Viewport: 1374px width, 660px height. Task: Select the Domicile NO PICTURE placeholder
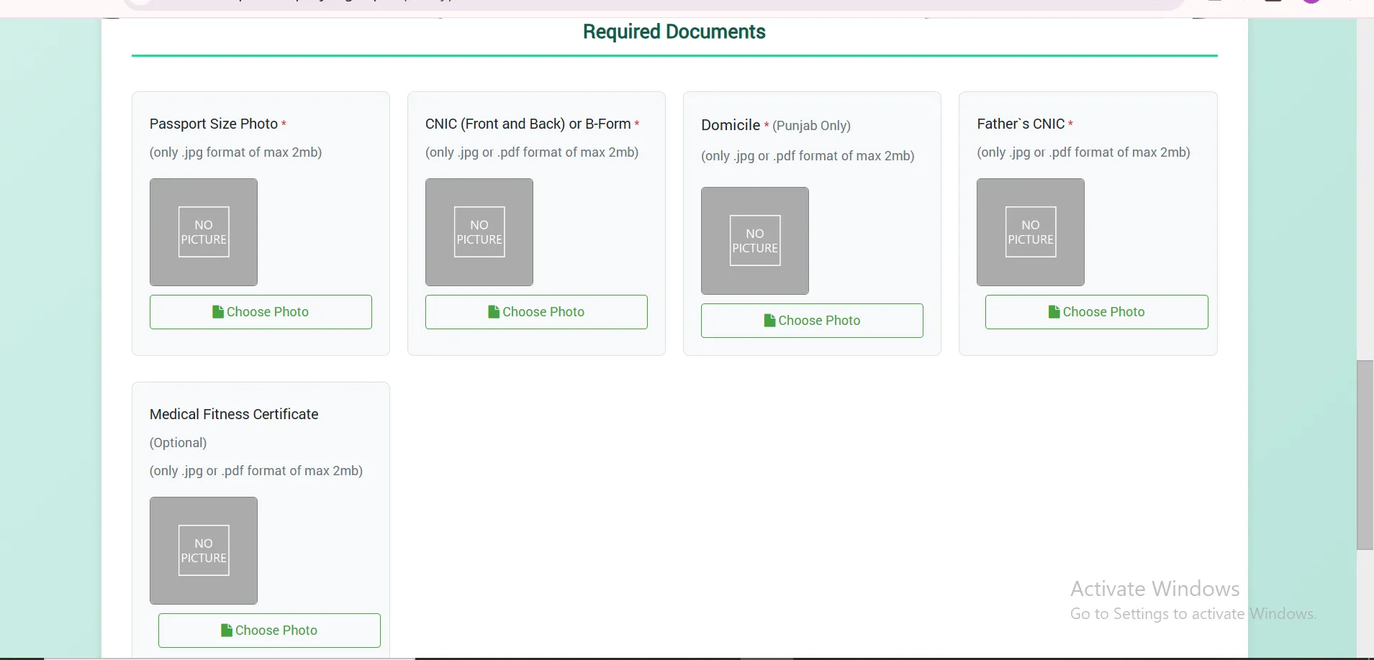(x=755, y=241)
